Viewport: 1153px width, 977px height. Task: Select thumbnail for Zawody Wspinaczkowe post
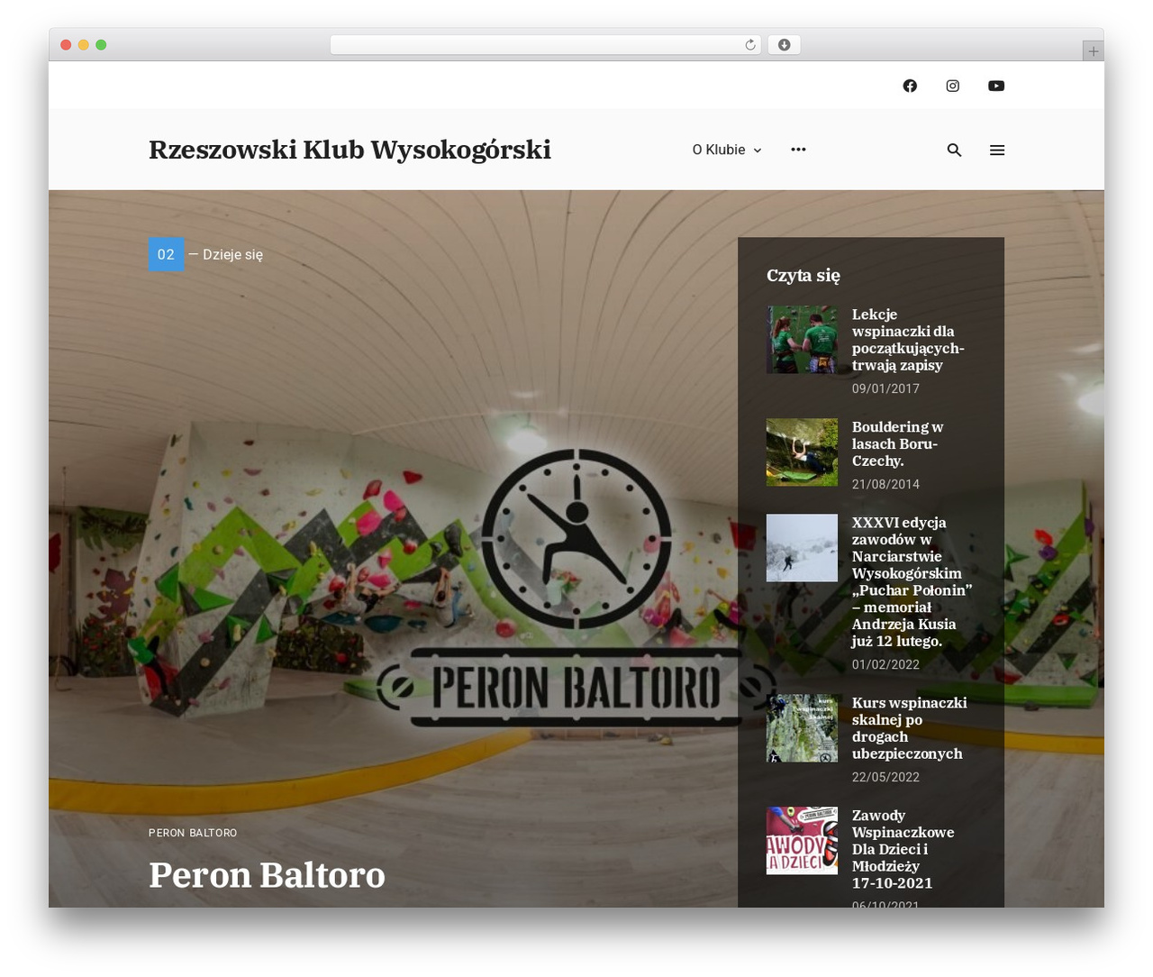tap(802, 841)
